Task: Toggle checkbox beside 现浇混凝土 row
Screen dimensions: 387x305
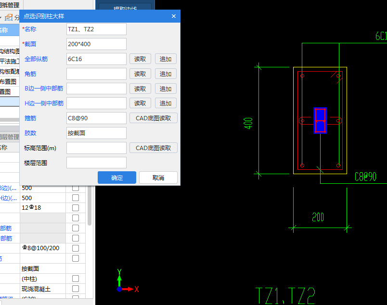Action: (x=76, y=289)
